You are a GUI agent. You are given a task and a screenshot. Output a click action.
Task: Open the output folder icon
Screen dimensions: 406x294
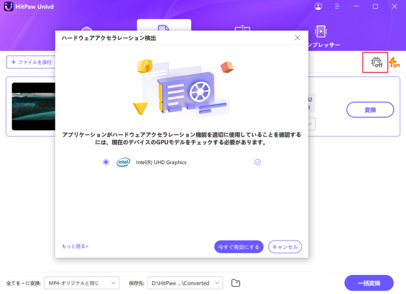tap(236, 283)
